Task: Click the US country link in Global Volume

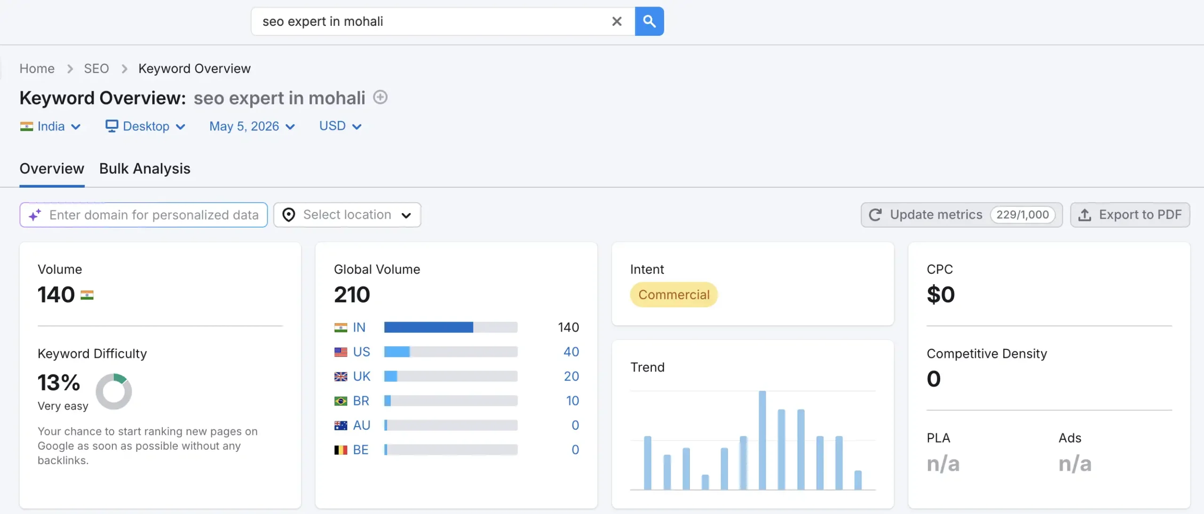Action: click(361, 352)
